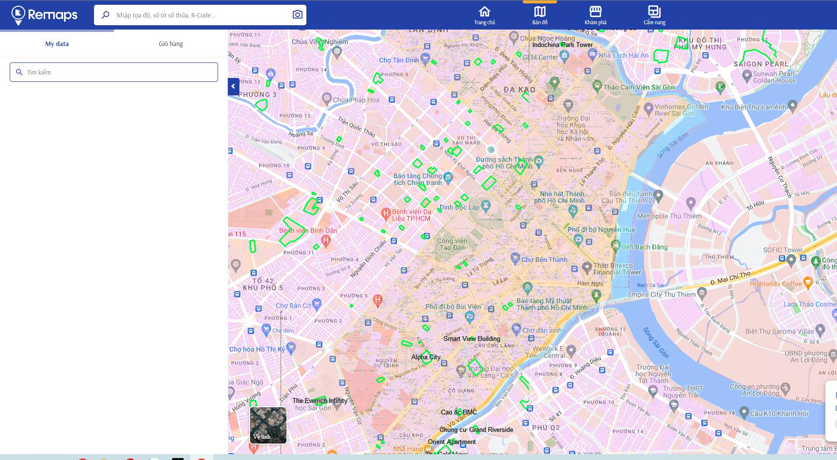Click Chợ Bến Thành marker

(x=515, y=258)
